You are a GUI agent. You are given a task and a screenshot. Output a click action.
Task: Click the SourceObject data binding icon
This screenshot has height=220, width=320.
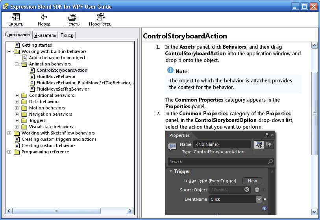click(257, 190)
